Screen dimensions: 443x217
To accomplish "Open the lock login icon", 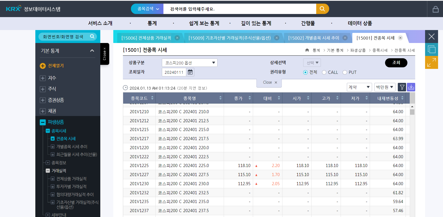I will [435, 9].
